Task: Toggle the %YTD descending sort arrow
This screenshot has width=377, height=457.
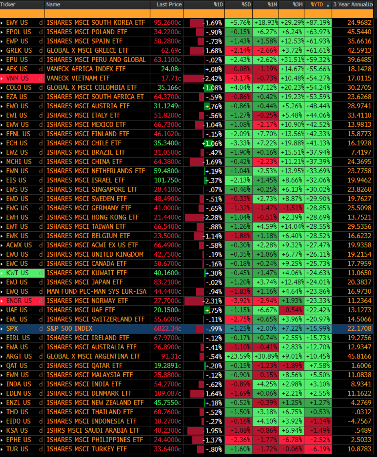Action: (x=328, y=5)
